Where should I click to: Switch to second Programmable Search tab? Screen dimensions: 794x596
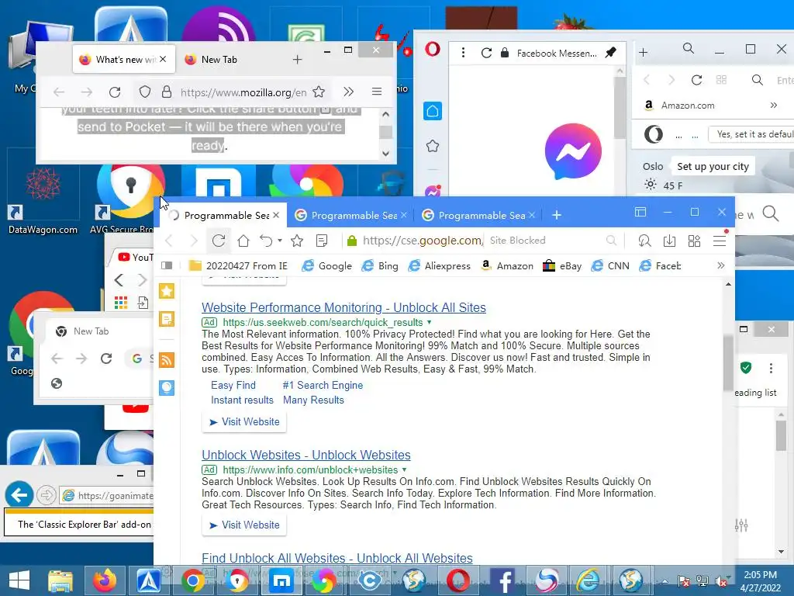pyautogui.click(x=350, y=216)
